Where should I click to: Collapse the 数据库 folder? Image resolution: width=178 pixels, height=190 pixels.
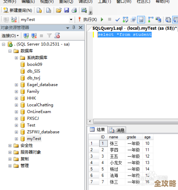[x=10, y=51]
